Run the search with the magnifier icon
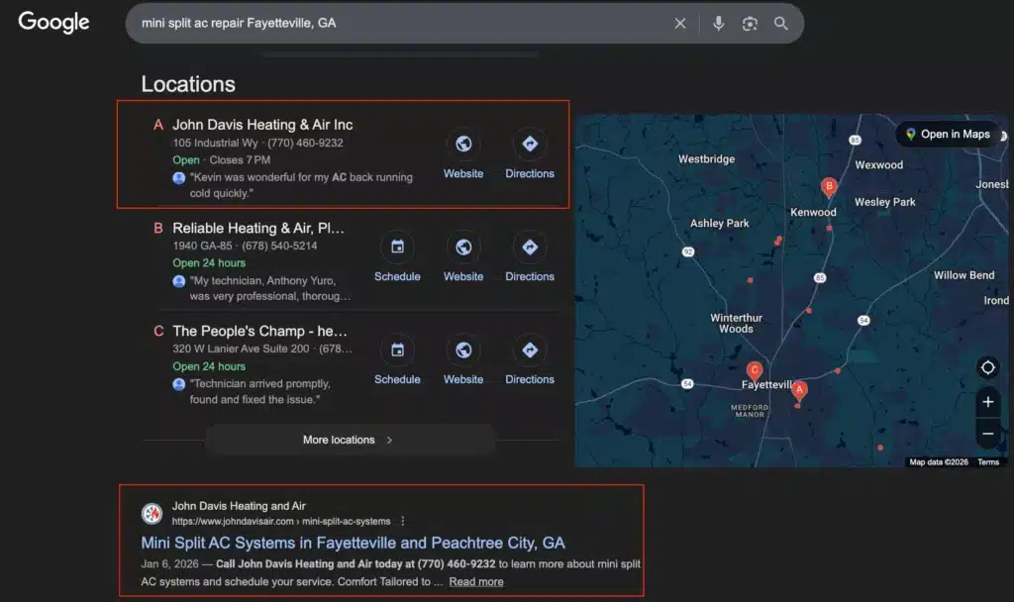Image resolution: width=1014 pixels, height=602 pixels. (x=781, y=24)
